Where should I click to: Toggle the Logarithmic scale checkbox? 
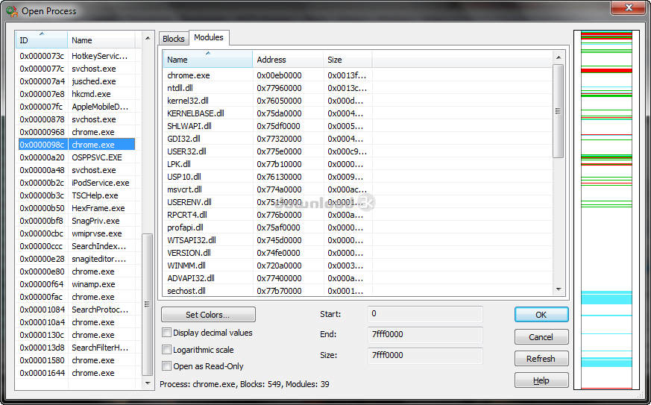pos(167,349)
